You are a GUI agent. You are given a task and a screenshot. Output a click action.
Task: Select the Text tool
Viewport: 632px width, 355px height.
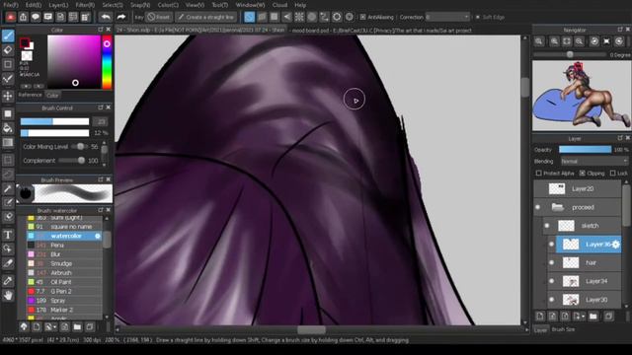(8, 235)
